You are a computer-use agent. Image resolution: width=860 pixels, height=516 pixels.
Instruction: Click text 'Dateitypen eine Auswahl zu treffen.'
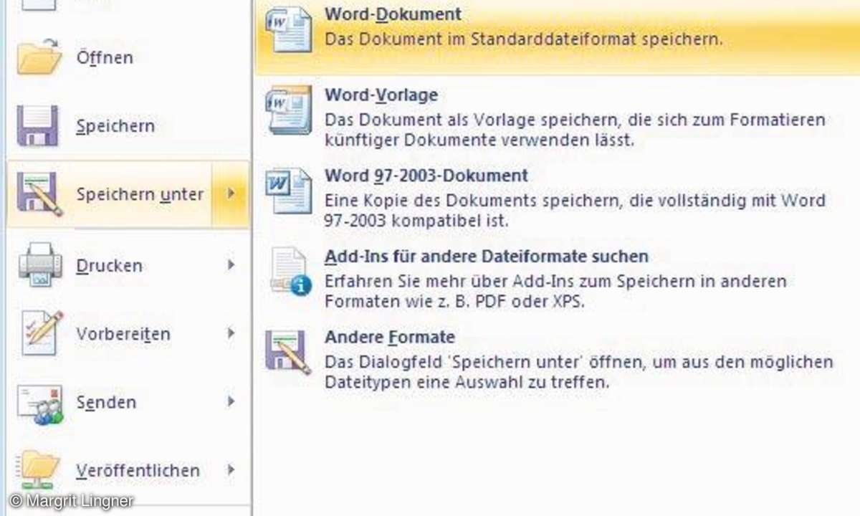coord(467,383)
